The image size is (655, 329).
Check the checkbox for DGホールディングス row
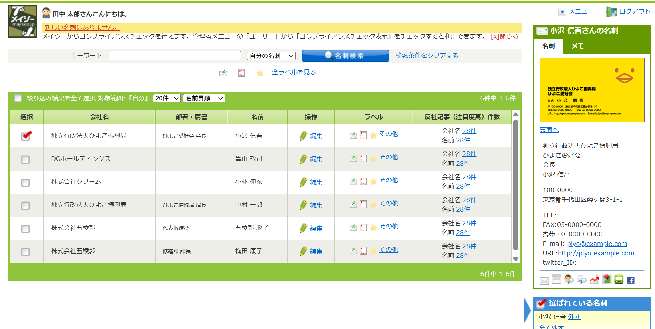25,159
